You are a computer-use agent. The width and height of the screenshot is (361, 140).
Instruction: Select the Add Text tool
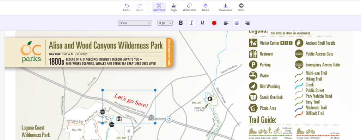click(x=159, y=8)
